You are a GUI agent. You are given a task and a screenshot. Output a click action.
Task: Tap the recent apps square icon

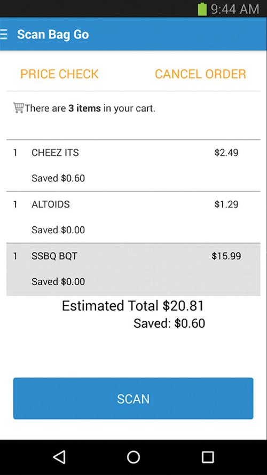(x=208, y=457)
